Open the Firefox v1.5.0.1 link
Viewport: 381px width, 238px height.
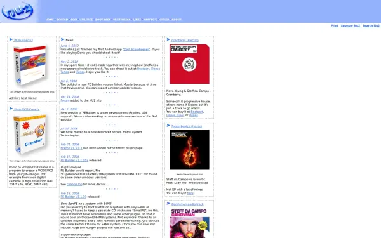pos(71,148)
